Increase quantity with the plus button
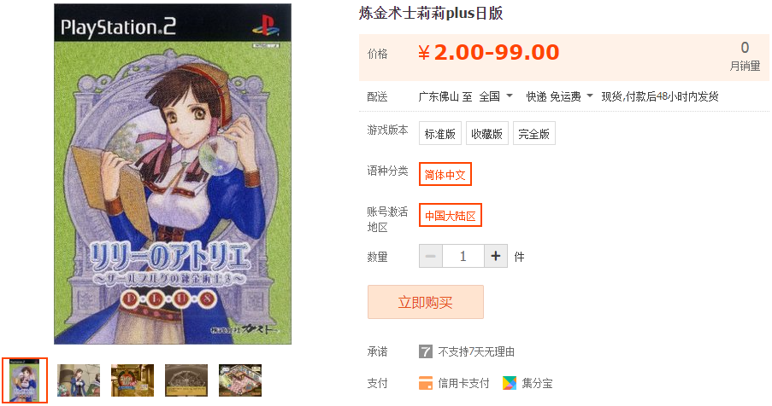The image size is (772, 406). coord(496,256)
